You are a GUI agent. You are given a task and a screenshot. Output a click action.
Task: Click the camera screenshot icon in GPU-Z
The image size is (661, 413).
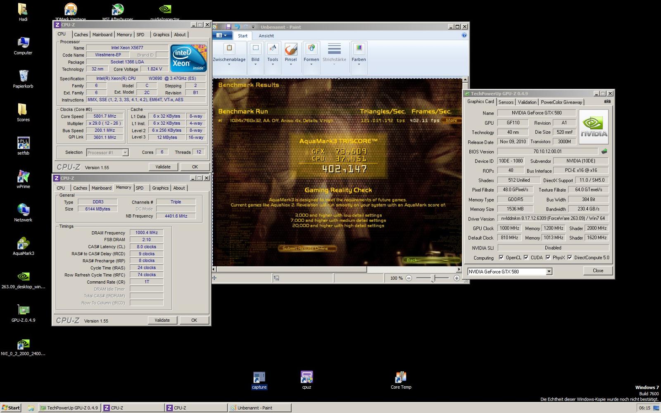tap(607, 101)
